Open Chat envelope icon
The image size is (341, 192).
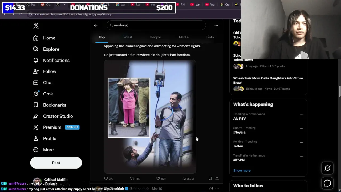point(36,83)
